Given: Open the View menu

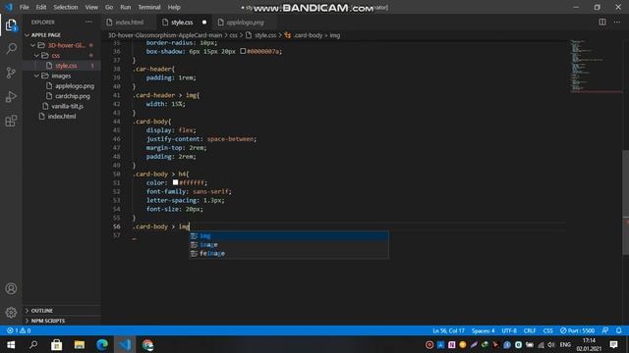Looking at the screenshot, I should 91,7.
